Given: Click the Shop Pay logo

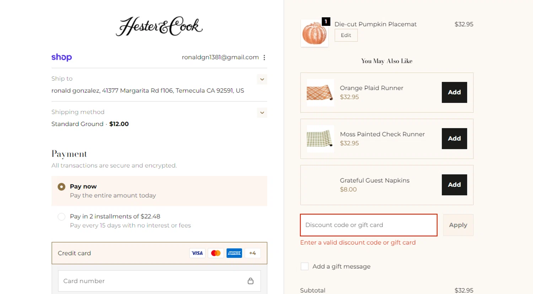Looking at the screenshot, I should pos(61,57).
